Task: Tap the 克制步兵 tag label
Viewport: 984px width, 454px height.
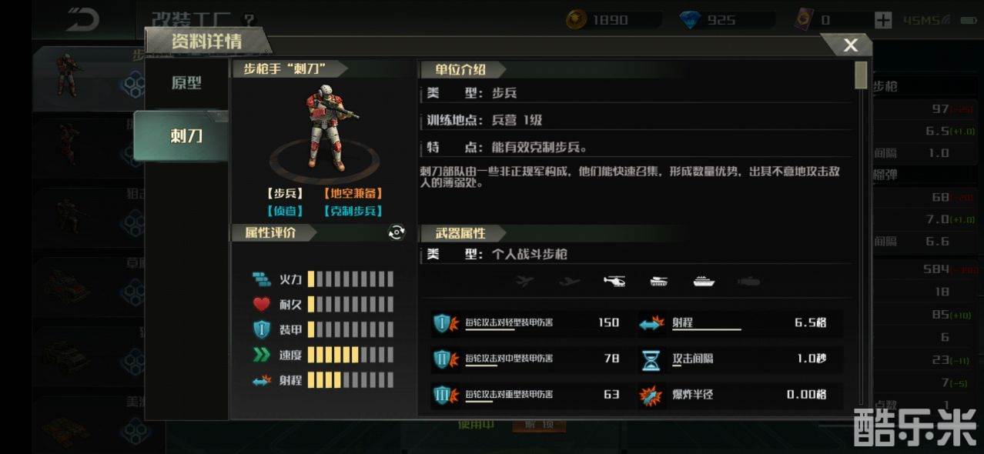Action: coord(353,211)
